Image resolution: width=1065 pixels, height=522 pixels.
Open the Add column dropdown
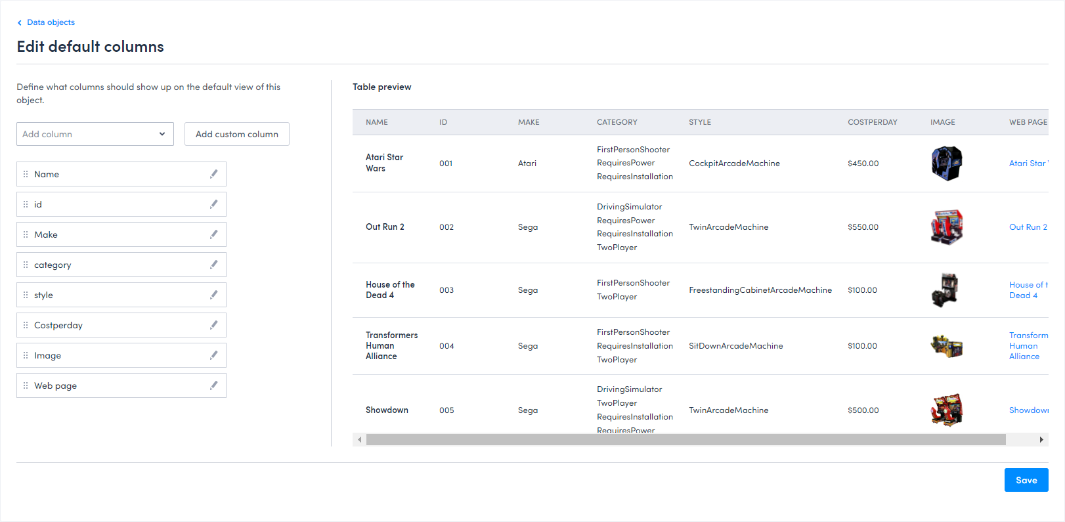tap(95, 134)
